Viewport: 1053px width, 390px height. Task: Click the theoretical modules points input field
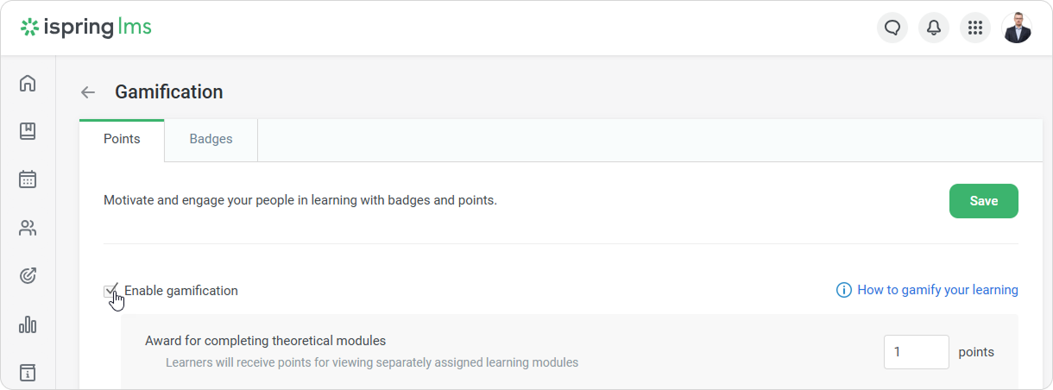(x=916, y=352)
